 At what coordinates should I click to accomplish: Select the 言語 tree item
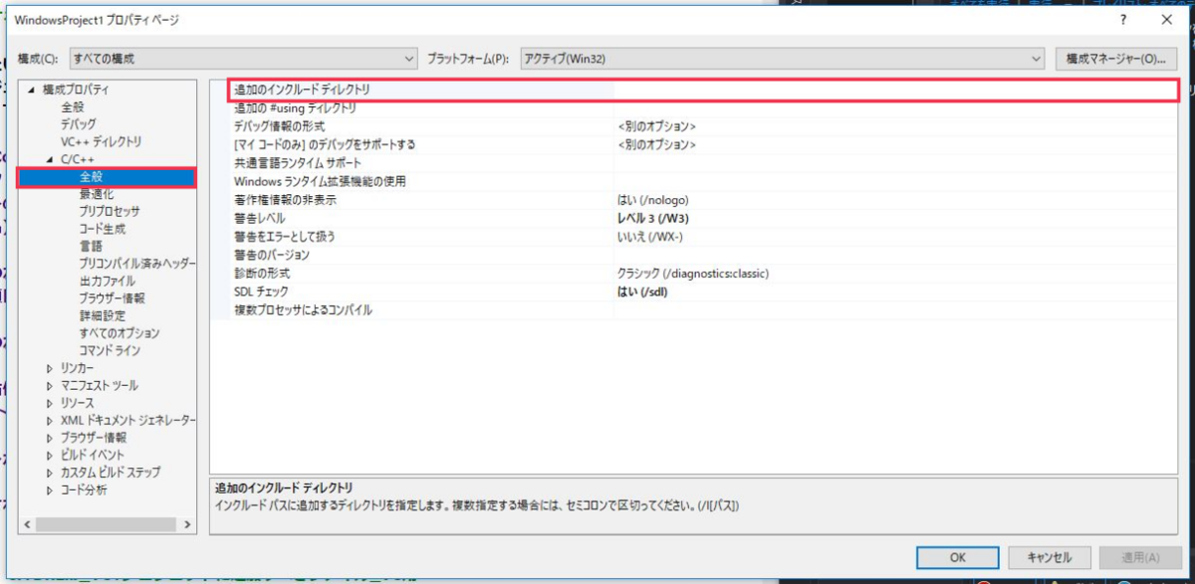coord(91,246)
